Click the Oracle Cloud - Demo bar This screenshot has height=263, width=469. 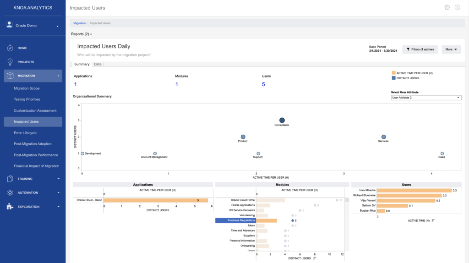coord(156,200)
